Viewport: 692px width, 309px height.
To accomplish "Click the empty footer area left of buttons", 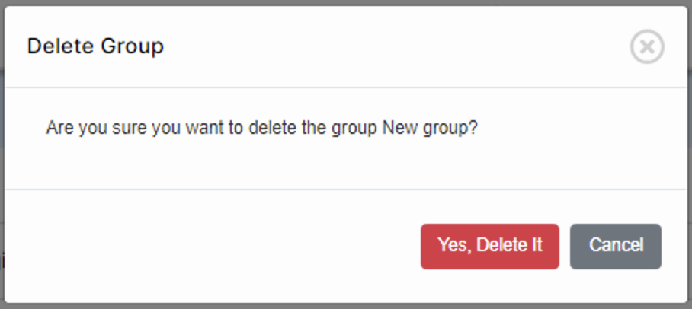I will pos(213,246).
